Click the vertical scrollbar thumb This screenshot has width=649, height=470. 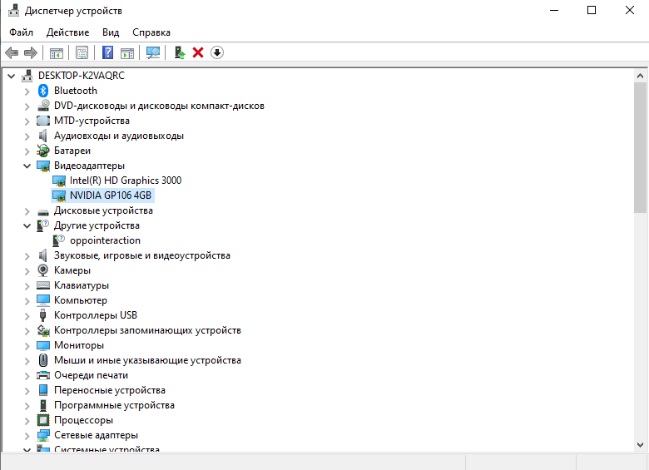(640, 148)
